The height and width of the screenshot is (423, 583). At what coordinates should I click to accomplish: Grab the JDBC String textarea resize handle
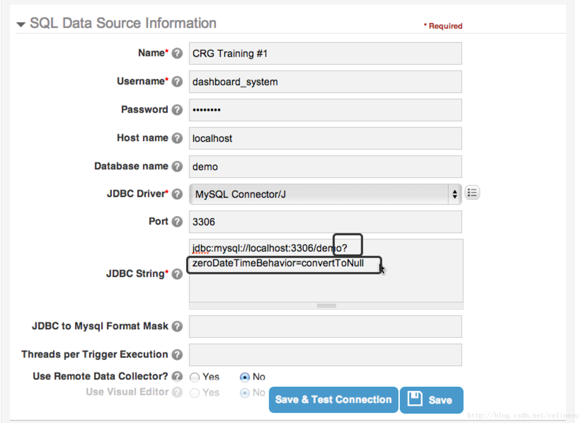point(326,306)
